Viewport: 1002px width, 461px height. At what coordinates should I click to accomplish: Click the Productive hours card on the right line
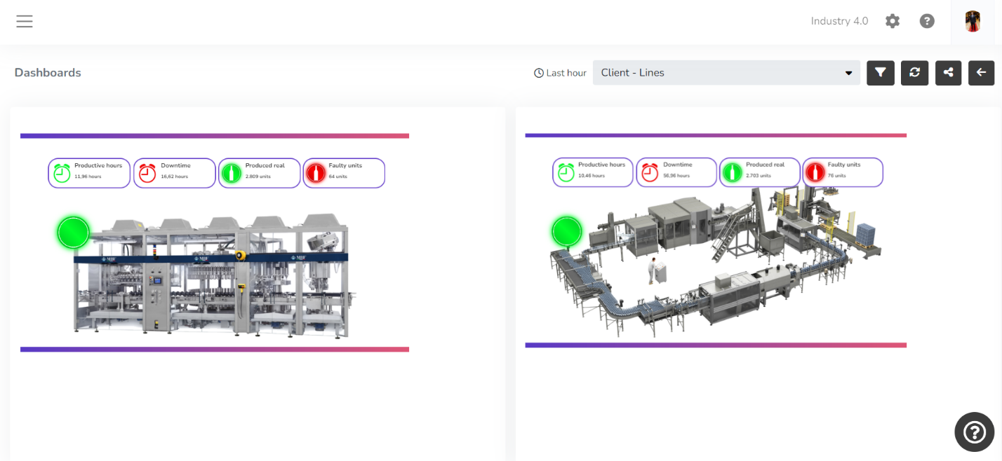pos(592,172)
